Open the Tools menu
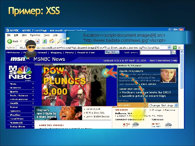195x146 pixels. click(x=47, y=35)
